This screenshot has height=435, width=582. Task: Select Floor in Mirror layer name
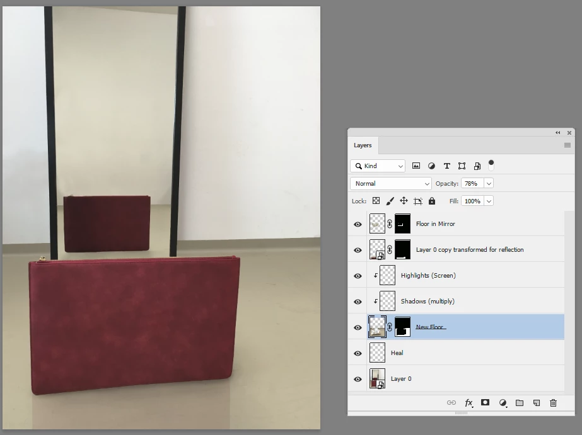pos(435,224)
